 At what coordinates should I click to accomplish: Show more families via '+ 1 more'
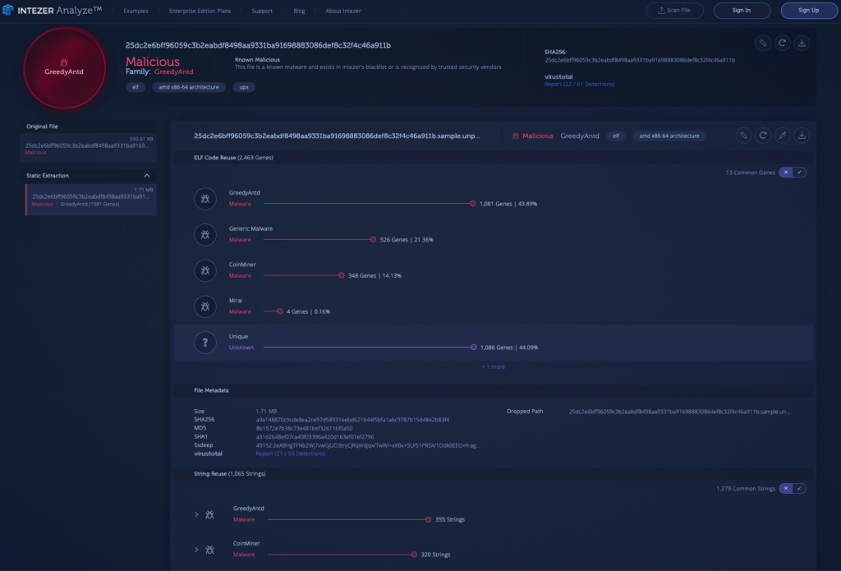(493, 366)
